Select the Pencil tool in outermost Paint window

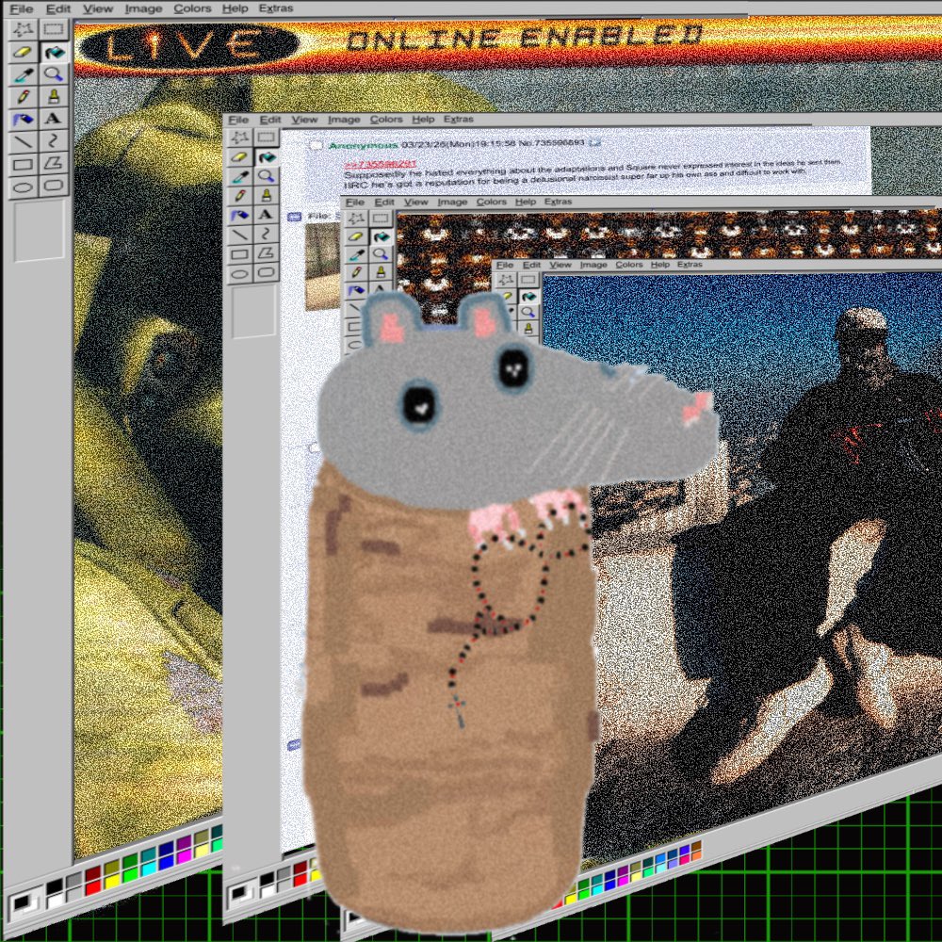pos(23,96)
